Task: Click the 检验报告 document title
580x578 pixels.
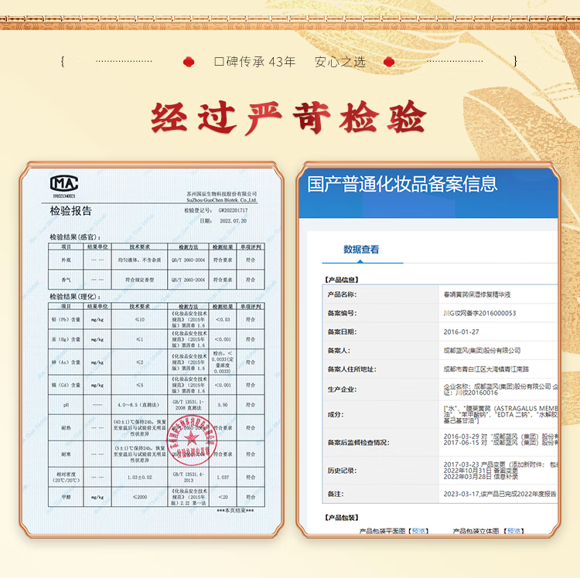Action: tap(70, 210)
